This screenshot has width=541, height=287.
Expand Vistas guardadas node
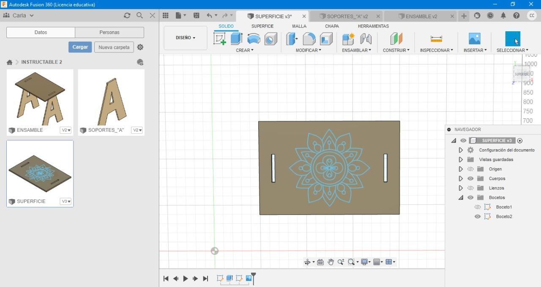coord(461,159)
